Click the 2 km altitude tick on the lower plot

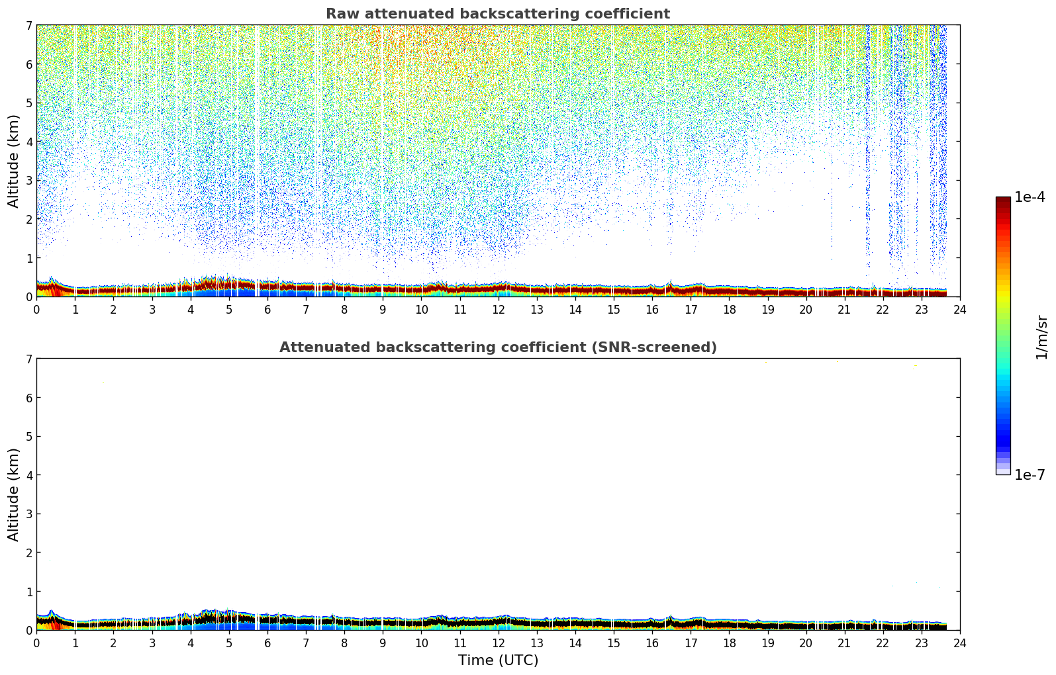28,553
